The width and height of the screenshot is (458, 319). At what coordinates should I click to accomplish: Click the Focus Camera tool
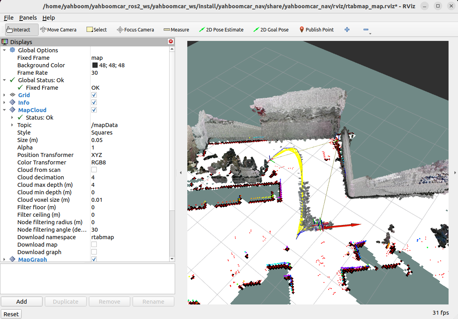(x=135, y=30)
